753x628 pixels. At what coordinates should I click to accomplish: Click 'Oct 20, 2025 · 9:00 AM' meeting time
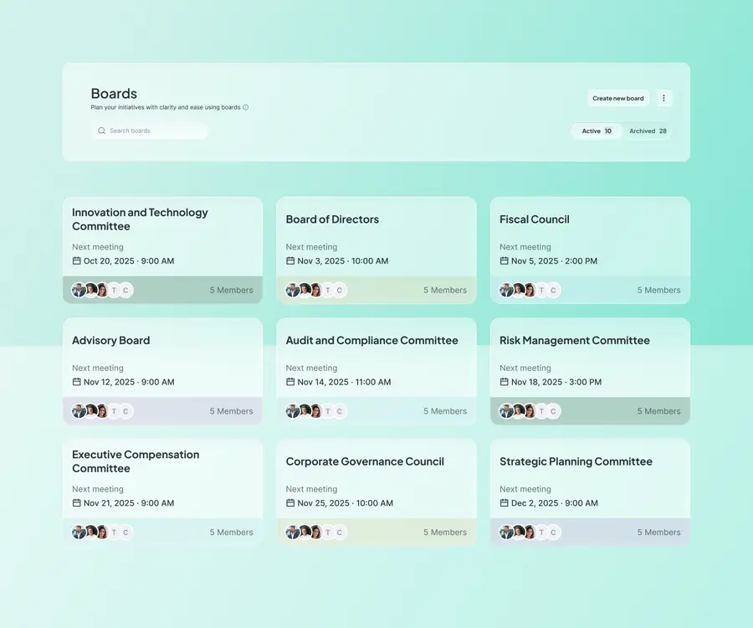click(129, 261)
